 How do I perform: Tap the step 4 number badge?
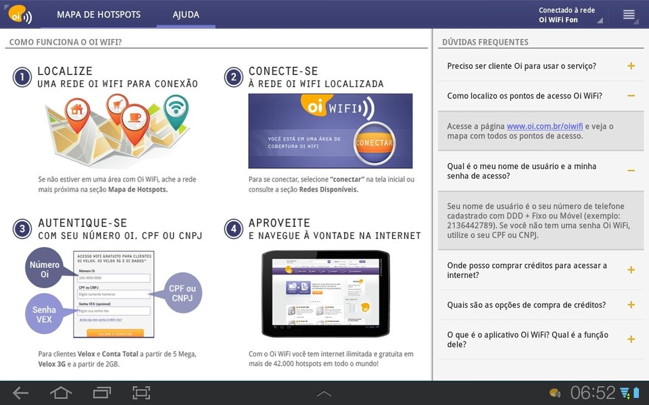click(233, 229)
